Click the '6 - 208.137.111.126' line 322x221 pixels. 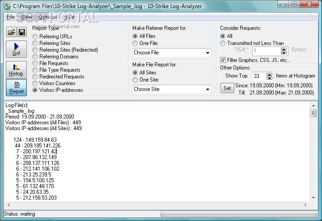pos(38,163)
